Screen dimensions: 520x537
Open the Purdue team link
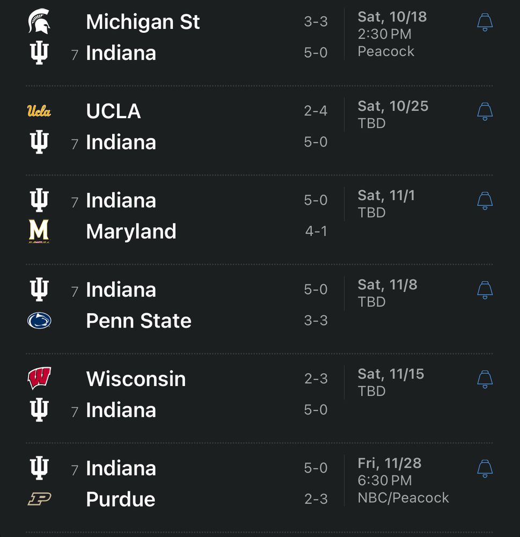click(120, 499)
